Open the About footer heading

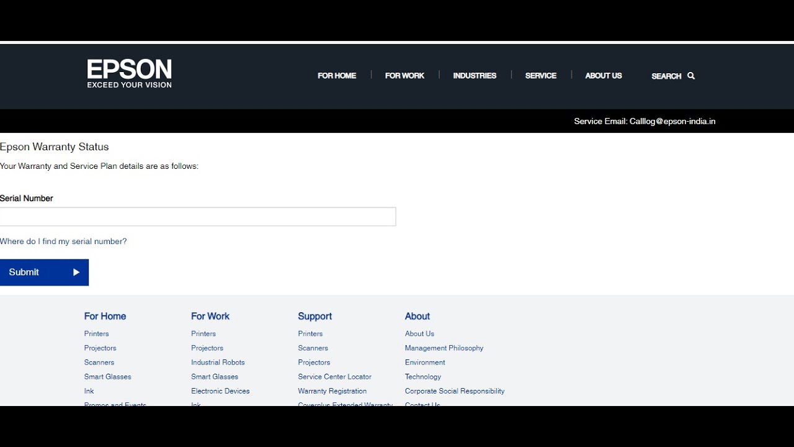tap(417, 317)
